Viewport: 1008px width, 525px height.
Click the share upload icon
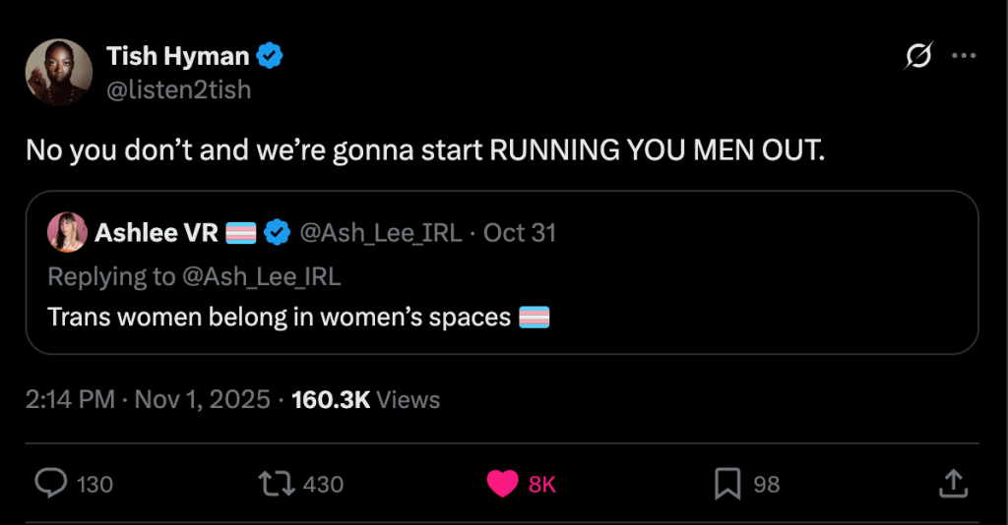coord(952,483)
